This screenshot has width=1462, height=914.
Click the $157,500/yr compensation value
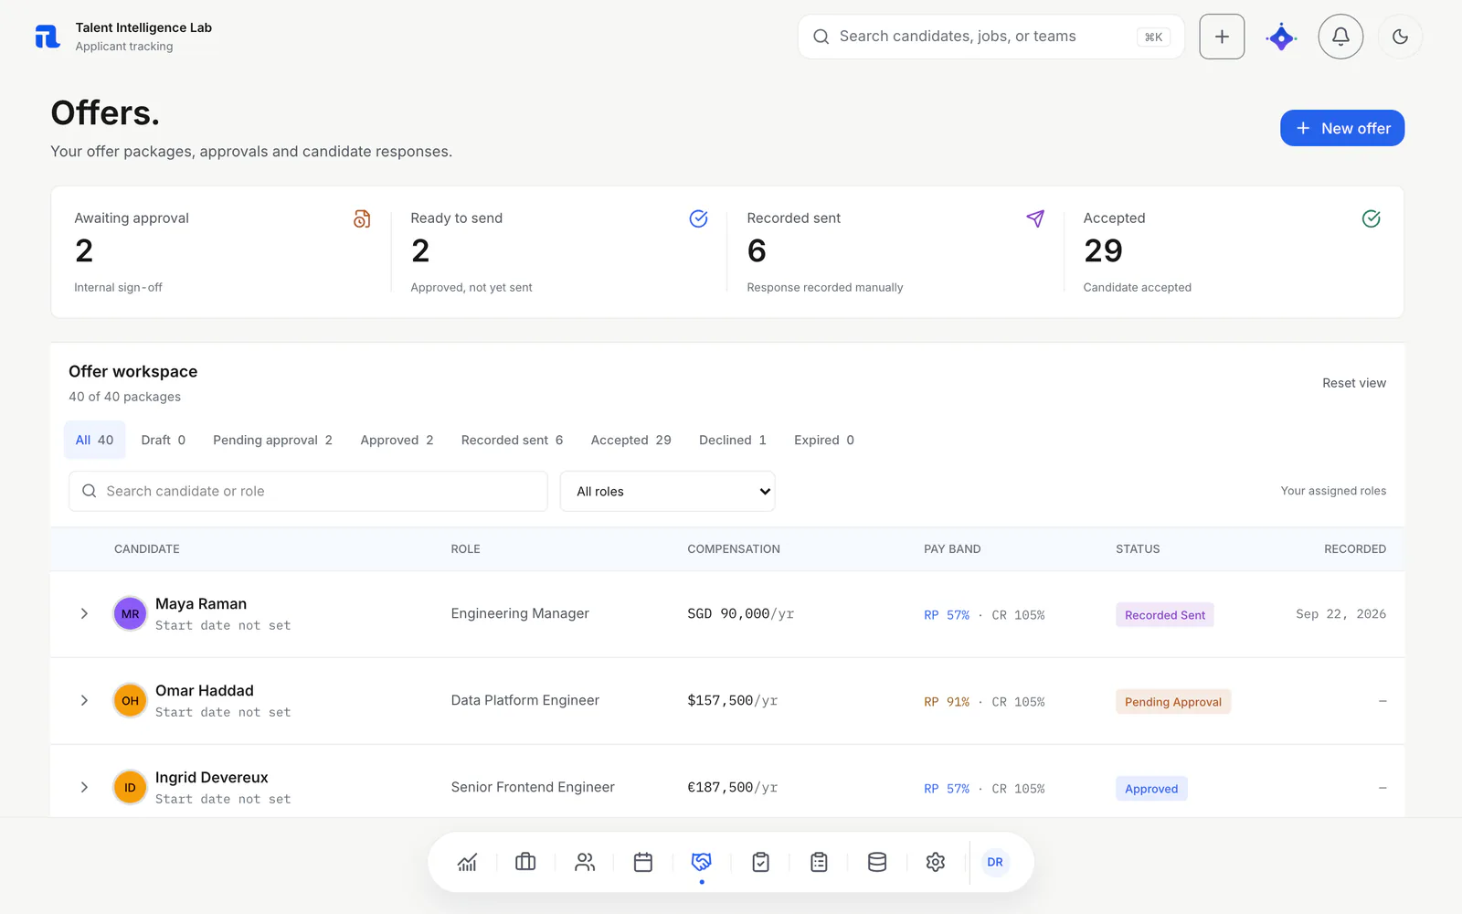tap(732, 700)
